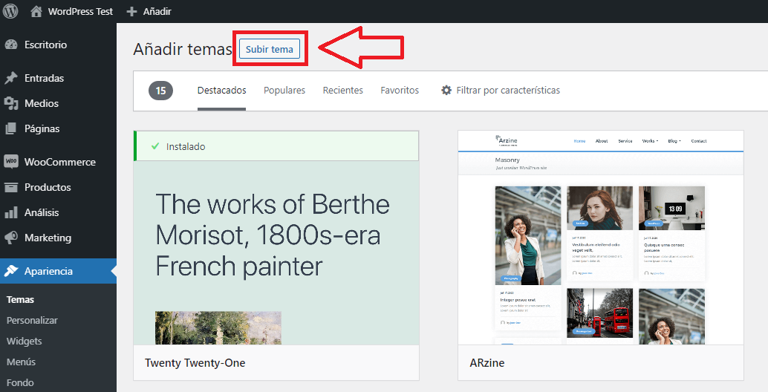Open the Twenty Twenty-One theme preview

click(x=276, y=252)
